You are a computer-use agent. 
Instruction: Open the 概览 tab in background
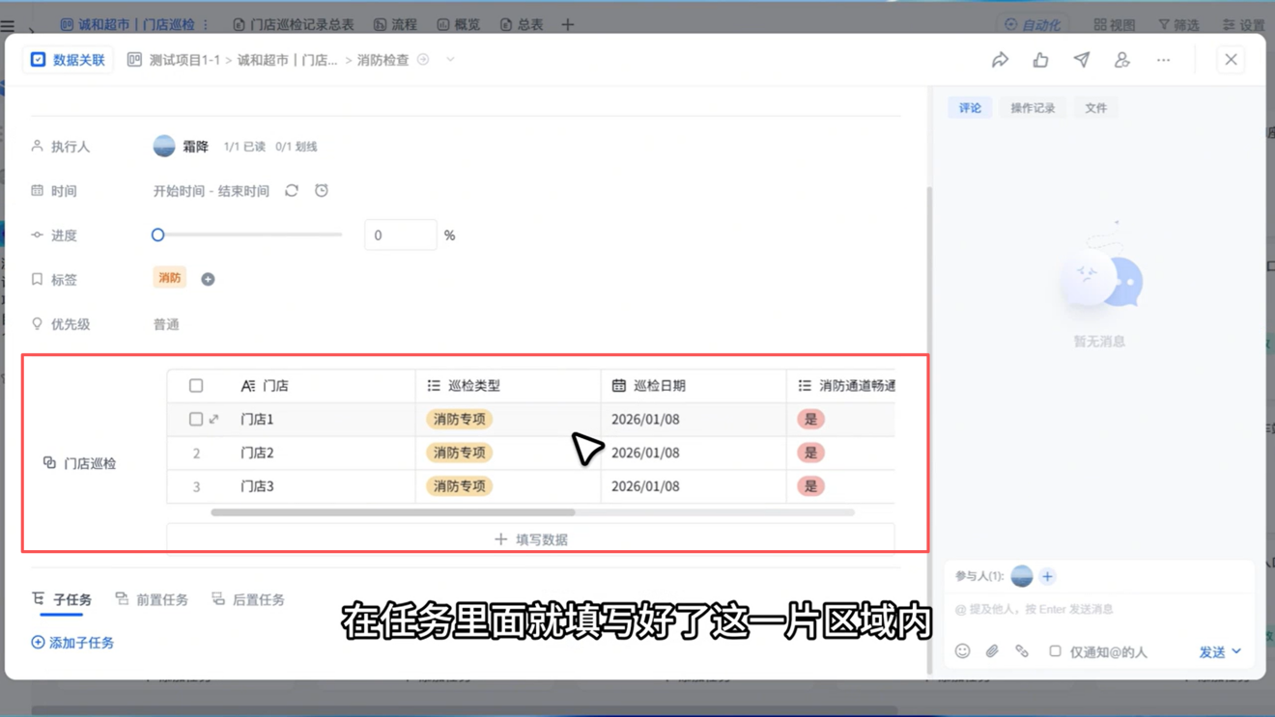[459, 24]
